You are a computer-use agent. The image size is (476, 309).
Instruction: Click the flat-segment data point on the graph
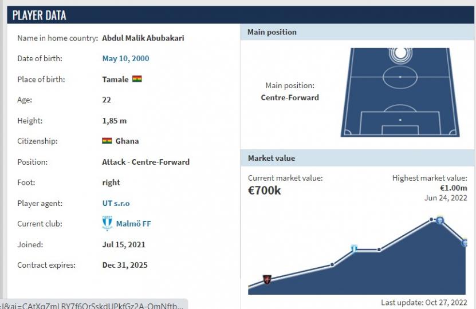coord(379,249)
